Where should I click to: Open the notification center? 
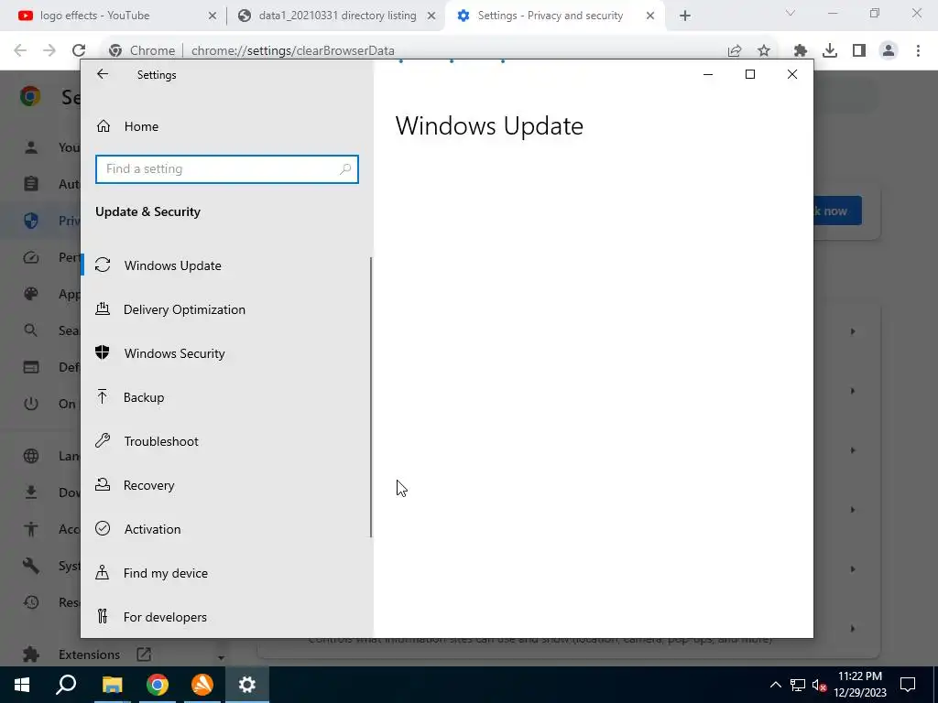pyautogui.click(x=908, y=685)
